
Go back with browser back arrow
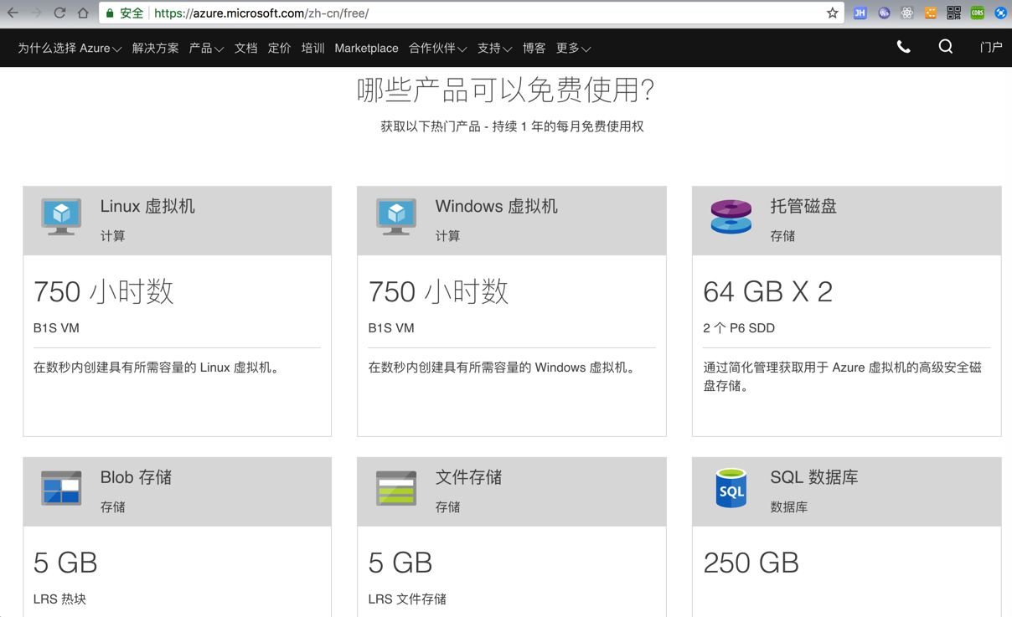click(13, 13)
